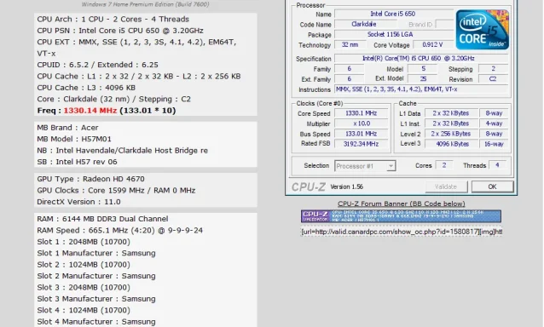Click the Multiplier value 'x 10.0'
Viewport: 544px width, 327px height.
[362, 123]
